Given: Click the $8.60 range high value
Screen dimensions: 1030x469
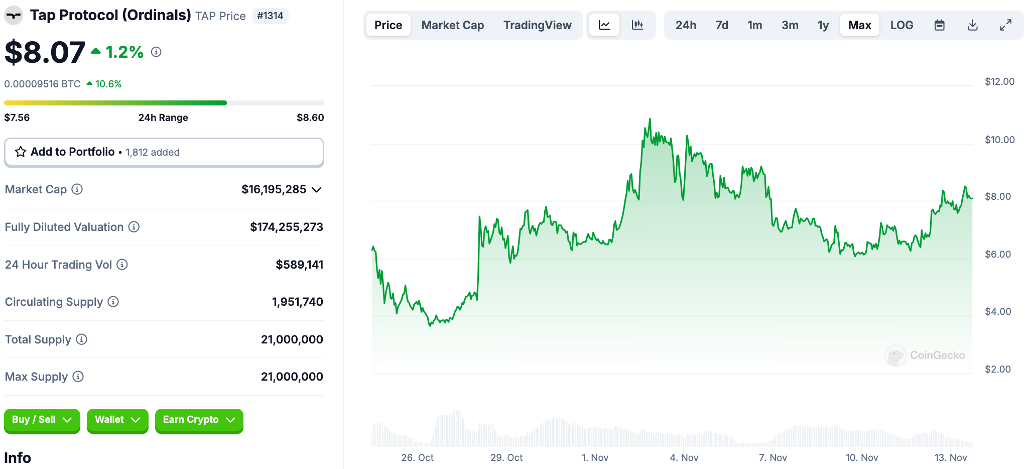Looking at the screenshot, I should click(310, 118).
